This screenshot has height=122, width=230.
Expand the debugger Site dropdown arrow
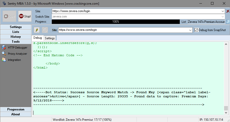click(190, 30)
